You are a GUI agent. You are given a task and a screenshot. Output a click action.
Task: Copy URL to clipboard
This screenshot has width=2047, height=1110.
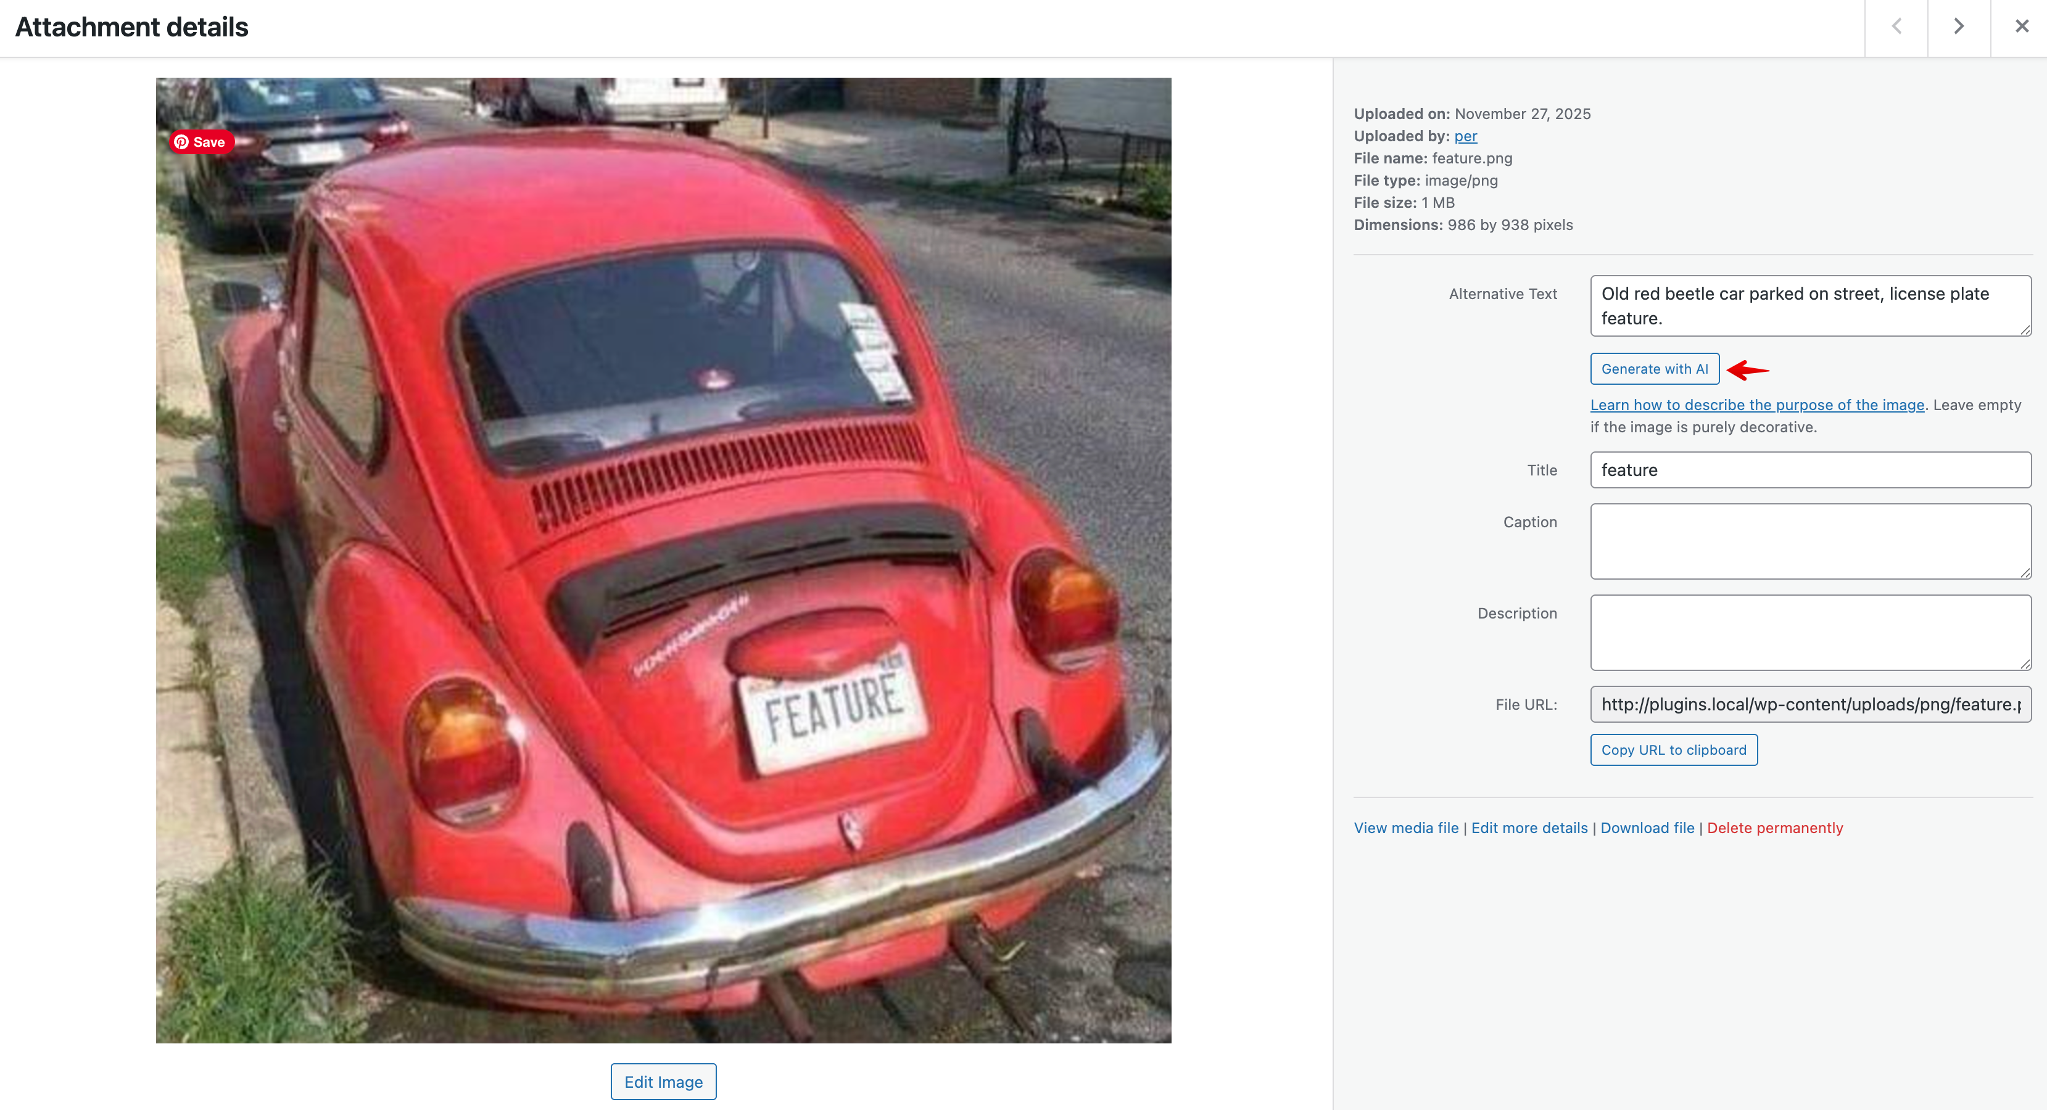click(x=1674, y=750)
